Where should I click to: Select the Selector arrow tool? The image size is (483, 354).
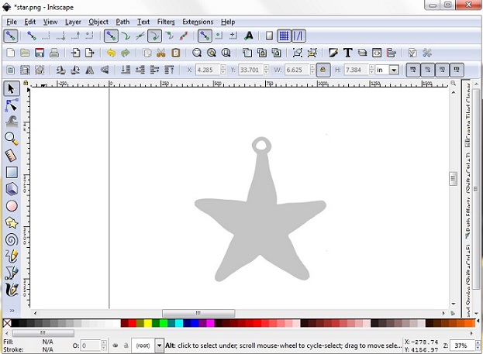[x=12, y=88]
